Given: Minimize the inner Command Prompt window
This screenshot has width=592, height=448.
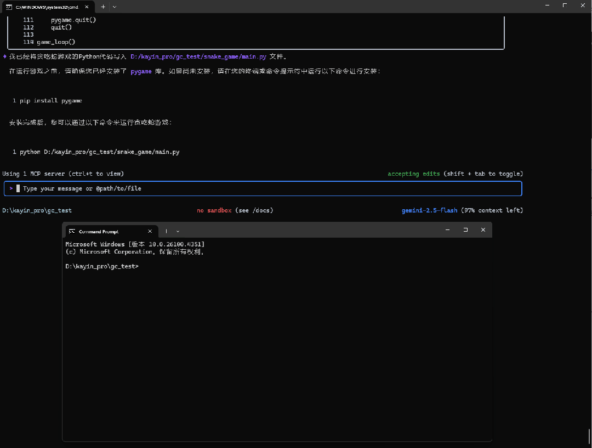Looking at the screenshot, I should (x=447, y=229).
